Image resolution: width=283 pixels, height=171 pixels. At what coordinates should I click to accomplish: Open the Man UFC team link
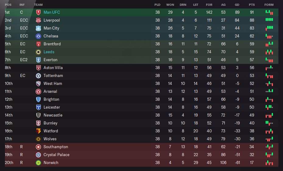point(51,12)
